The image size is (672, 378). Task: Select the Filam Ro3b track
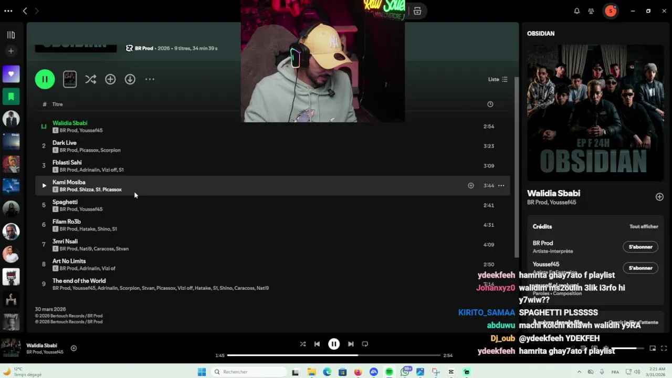[x=272, y=225]
